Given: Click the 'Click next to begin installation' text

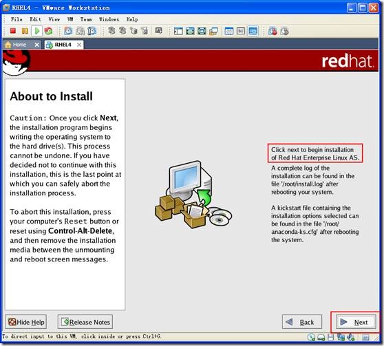Looking at the screenshot, I should (x=315, y=153).
